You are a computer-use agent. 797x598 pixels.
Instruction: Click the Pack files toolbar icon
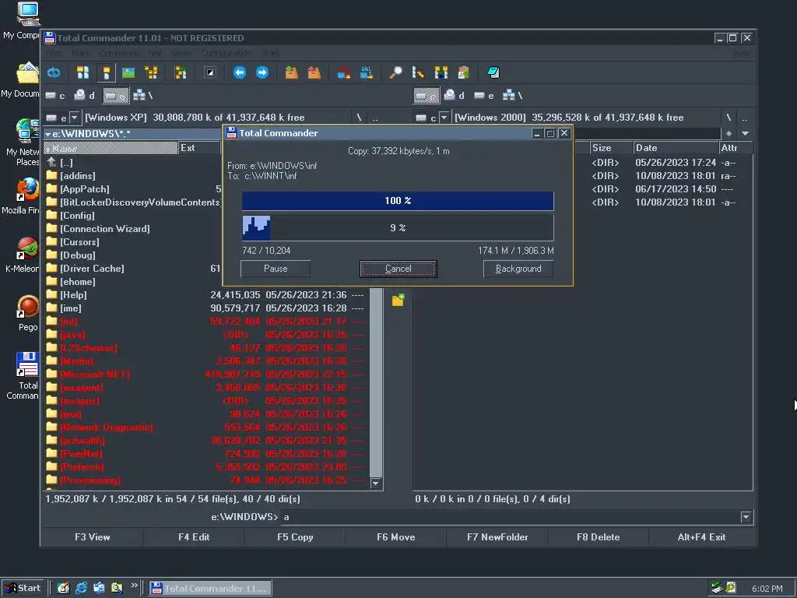tap(291, 72)
